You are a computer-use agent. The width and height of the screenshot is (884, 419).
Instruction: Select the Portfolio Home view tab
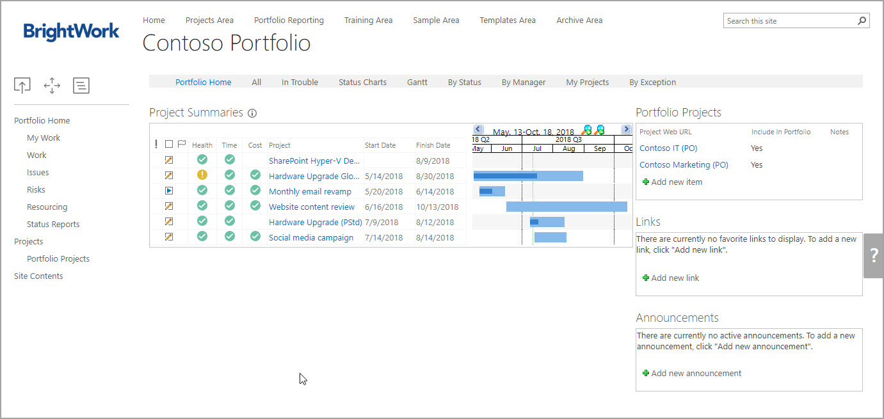tap(204, 82)
